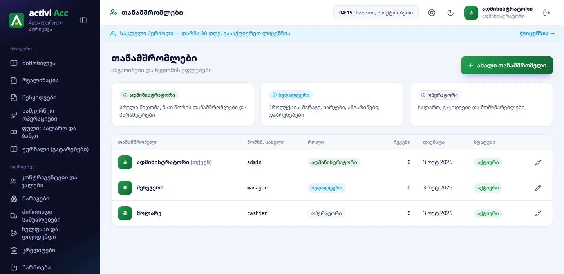This screenshot has width=564, height=274.
Task: Click the truck icon beside ძირითადი საშუალებები
Action: click(14, 216)
